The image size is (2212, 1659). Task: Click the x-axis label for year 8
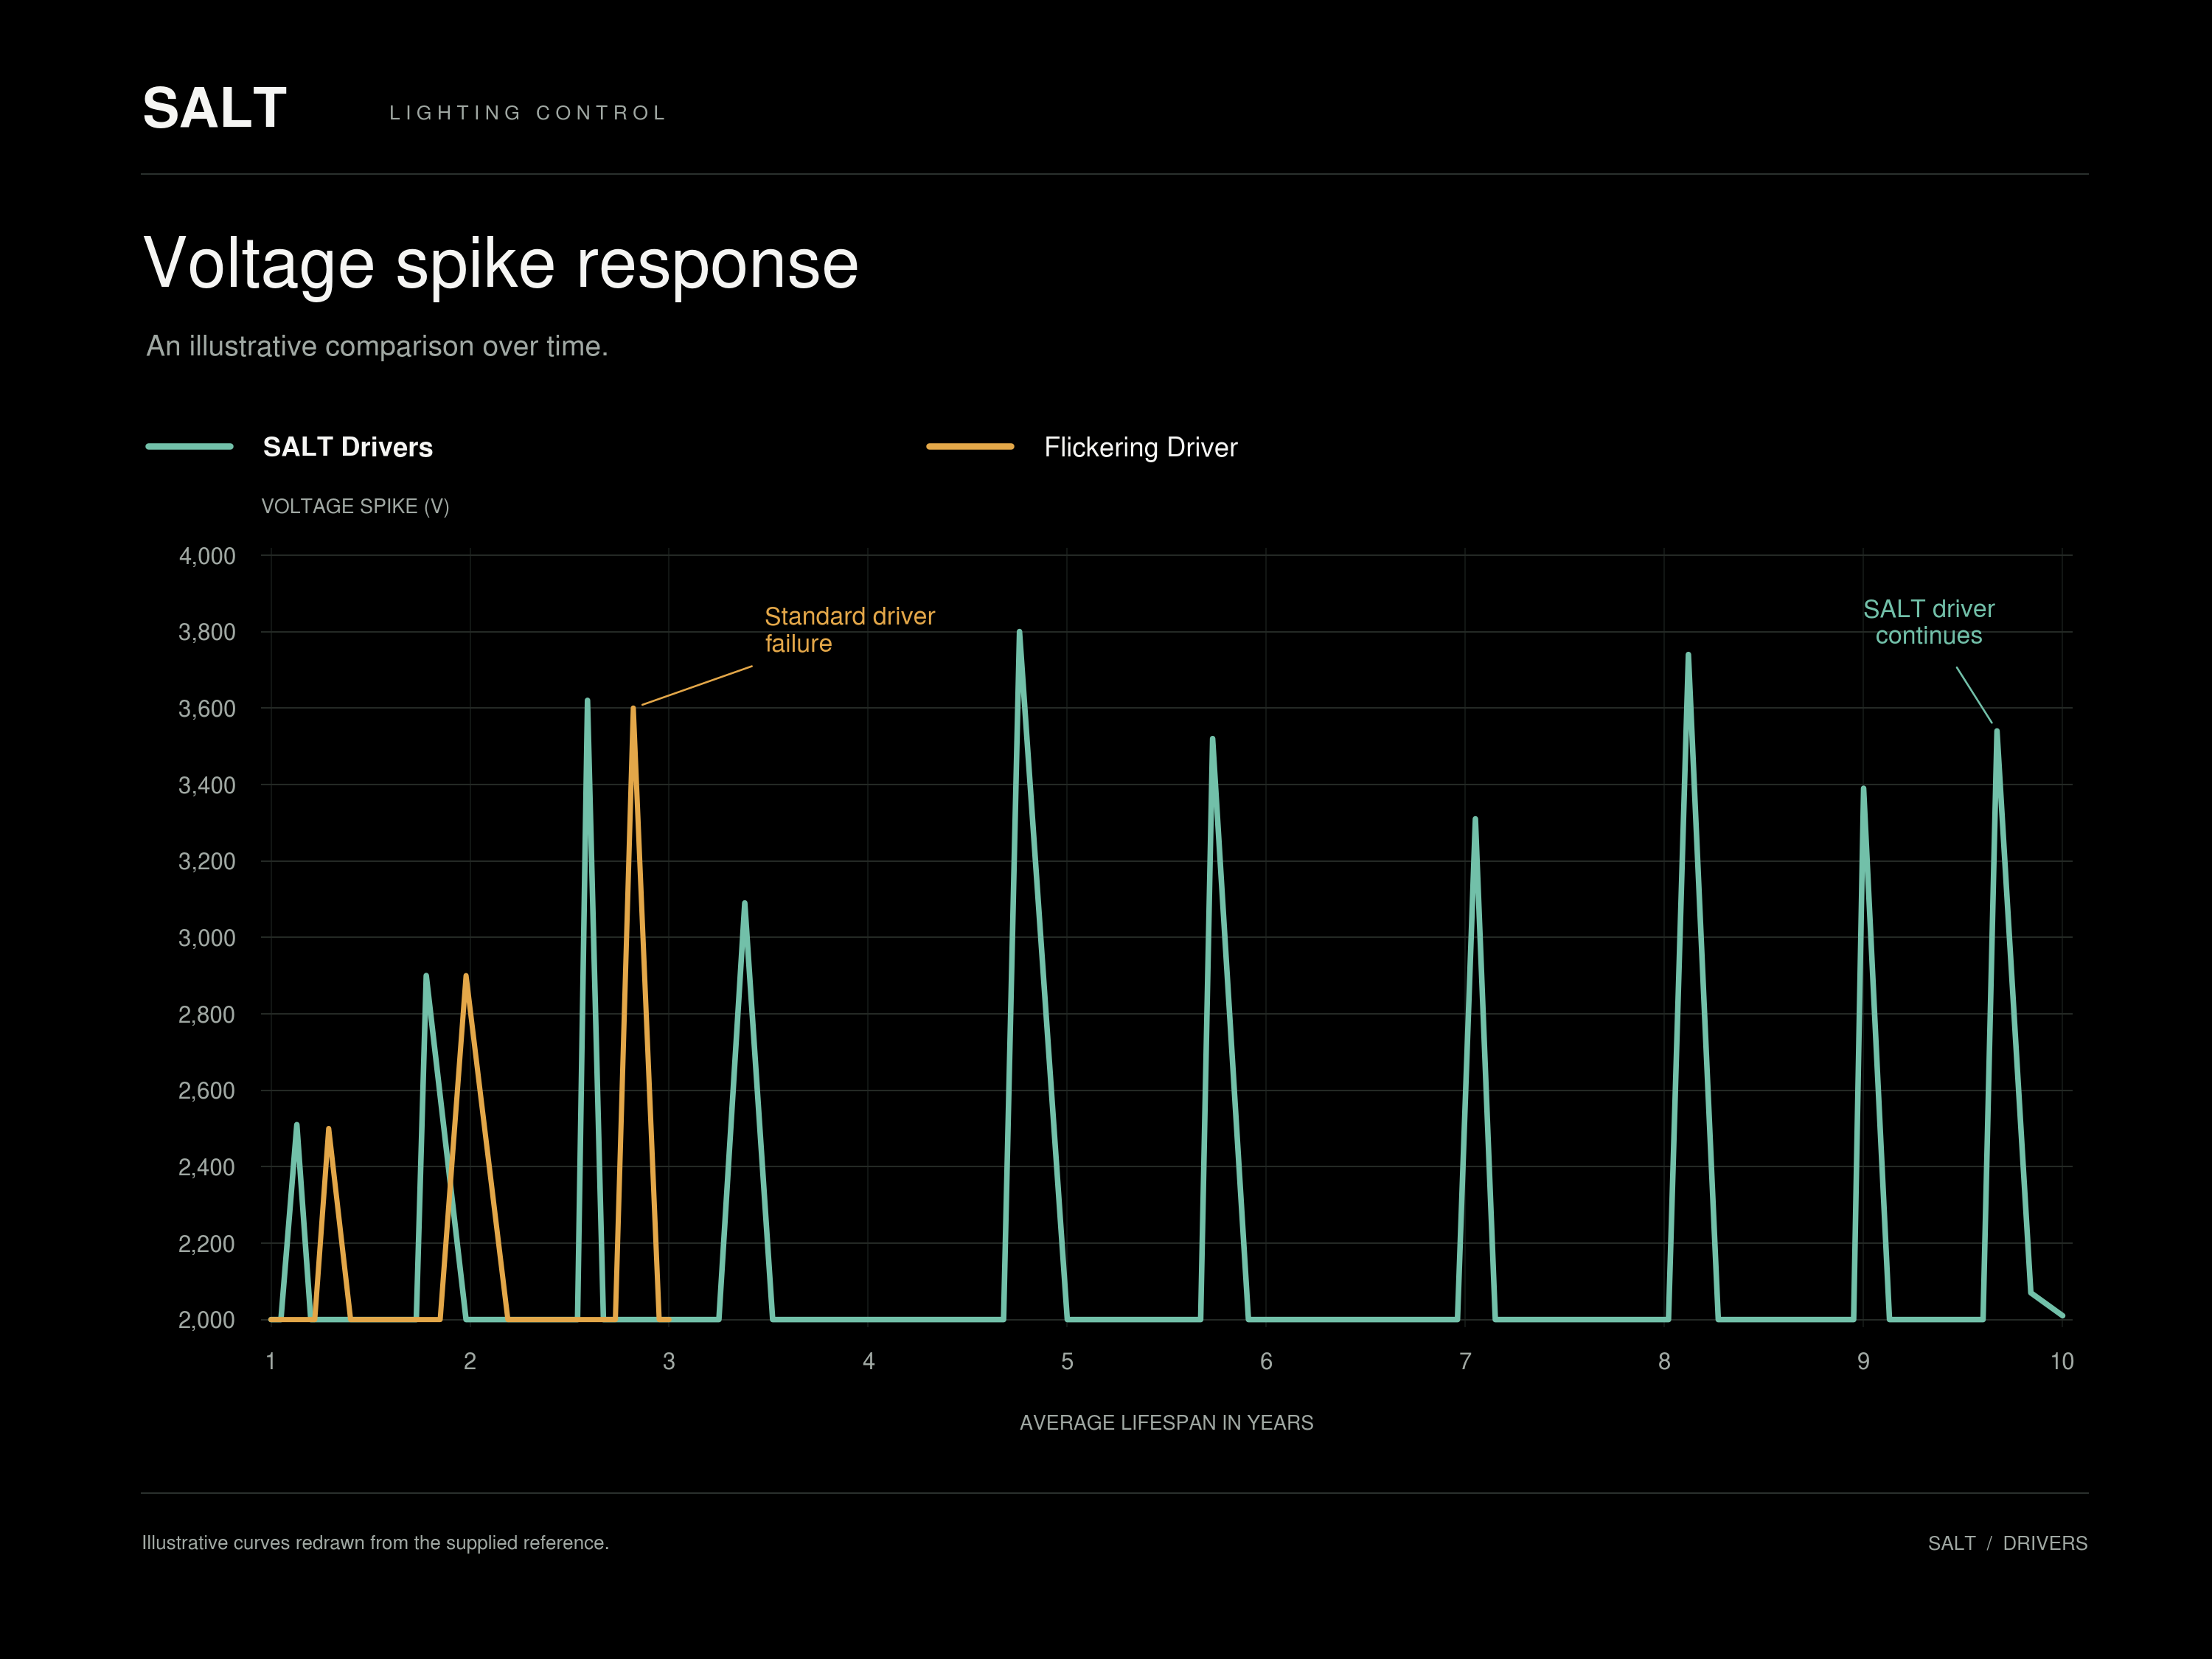pos(1664,1361)
